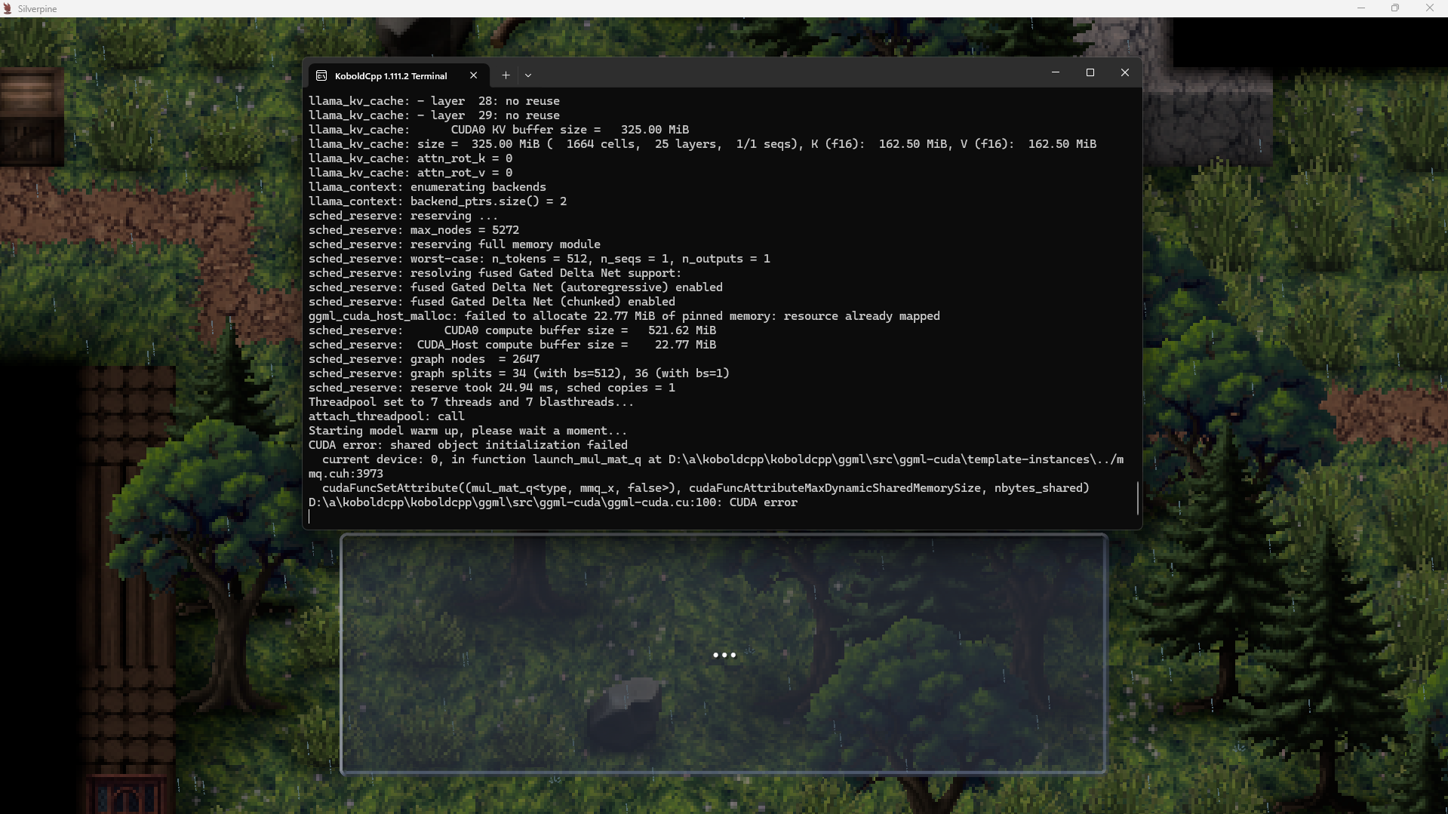Image resolution: width=1448 pixels, height=814 pixels.
Task: Close the KoboldCpp terminal window
Action: click(x=1125, y=72)
